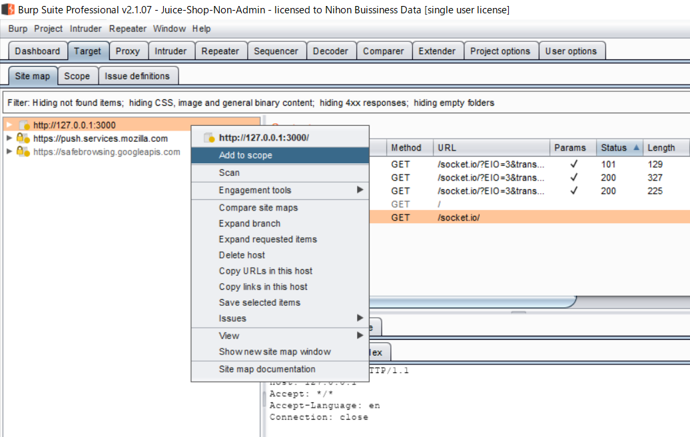Switch to the Proxy tab

point(128,51)
